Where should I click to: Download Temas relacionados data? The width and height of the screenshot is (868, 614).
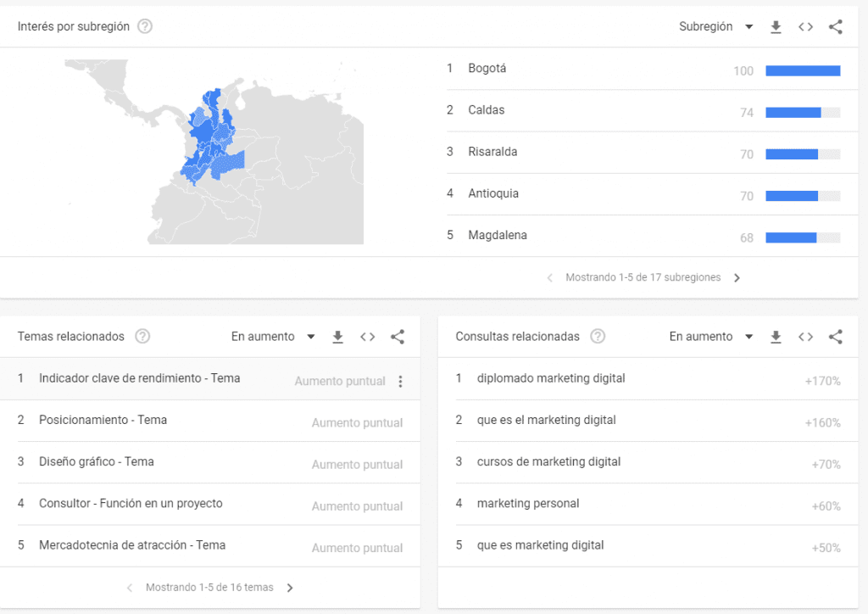tap(337, 338)
